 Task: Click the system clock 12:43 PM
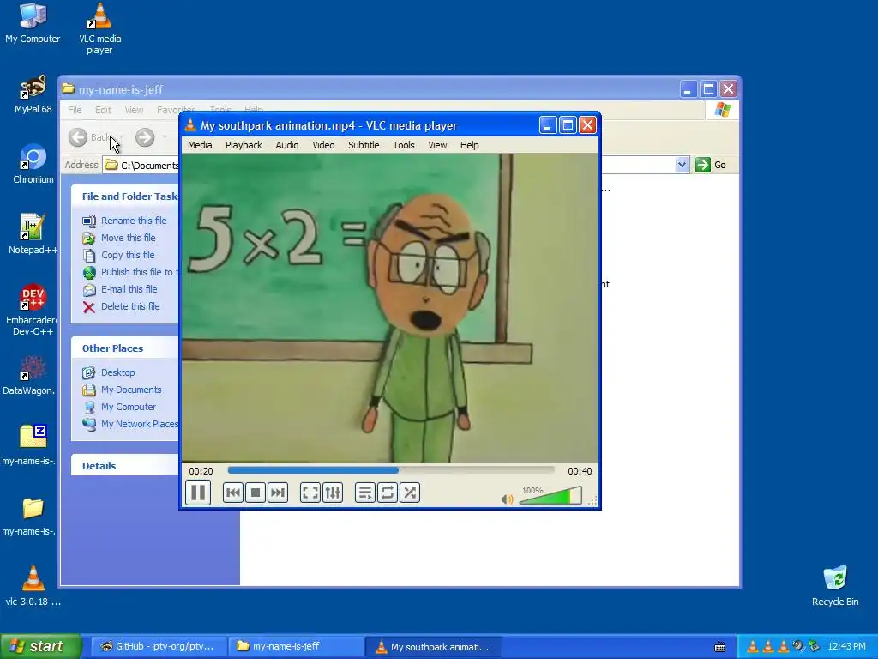(x=846, y=647)
